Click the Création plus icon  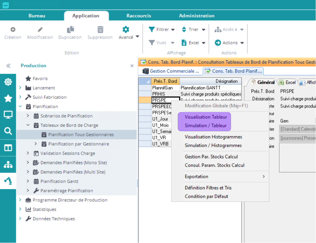pyautogui.click(x=13, y=30)
